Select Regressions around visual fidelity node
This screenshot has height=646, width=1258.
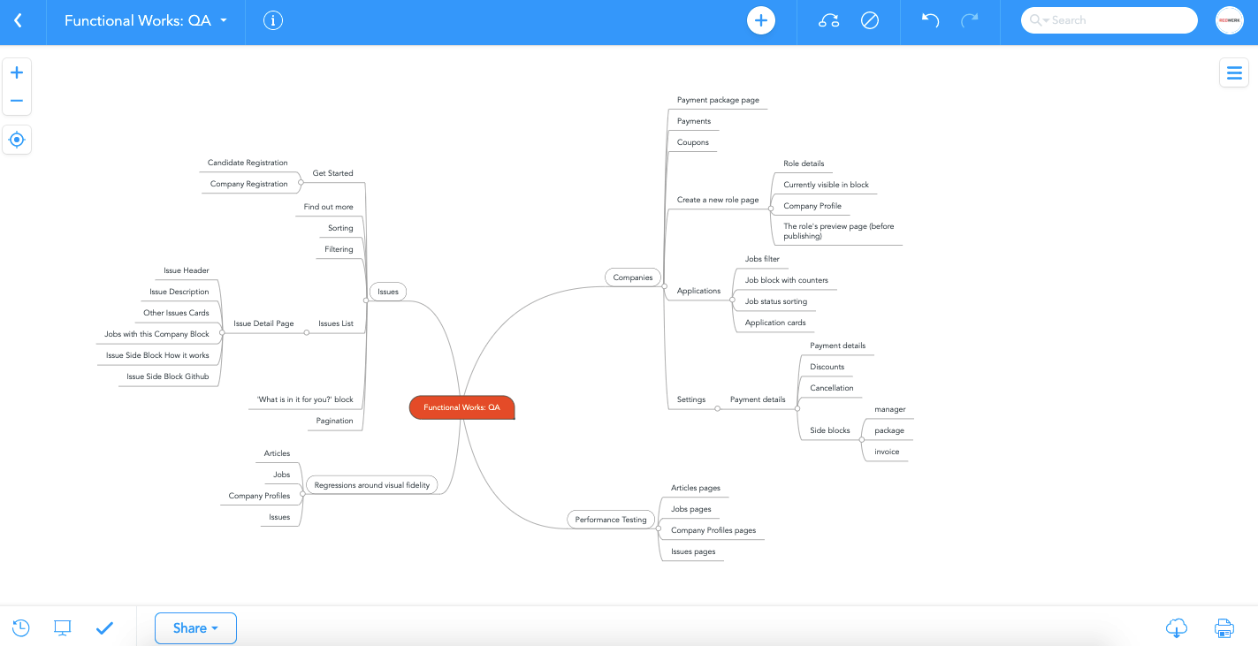(x=372, y=485)
